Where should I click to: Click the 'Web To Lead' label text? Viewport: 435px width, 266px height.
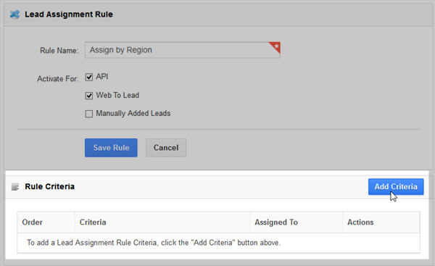(x=117, y=95)
